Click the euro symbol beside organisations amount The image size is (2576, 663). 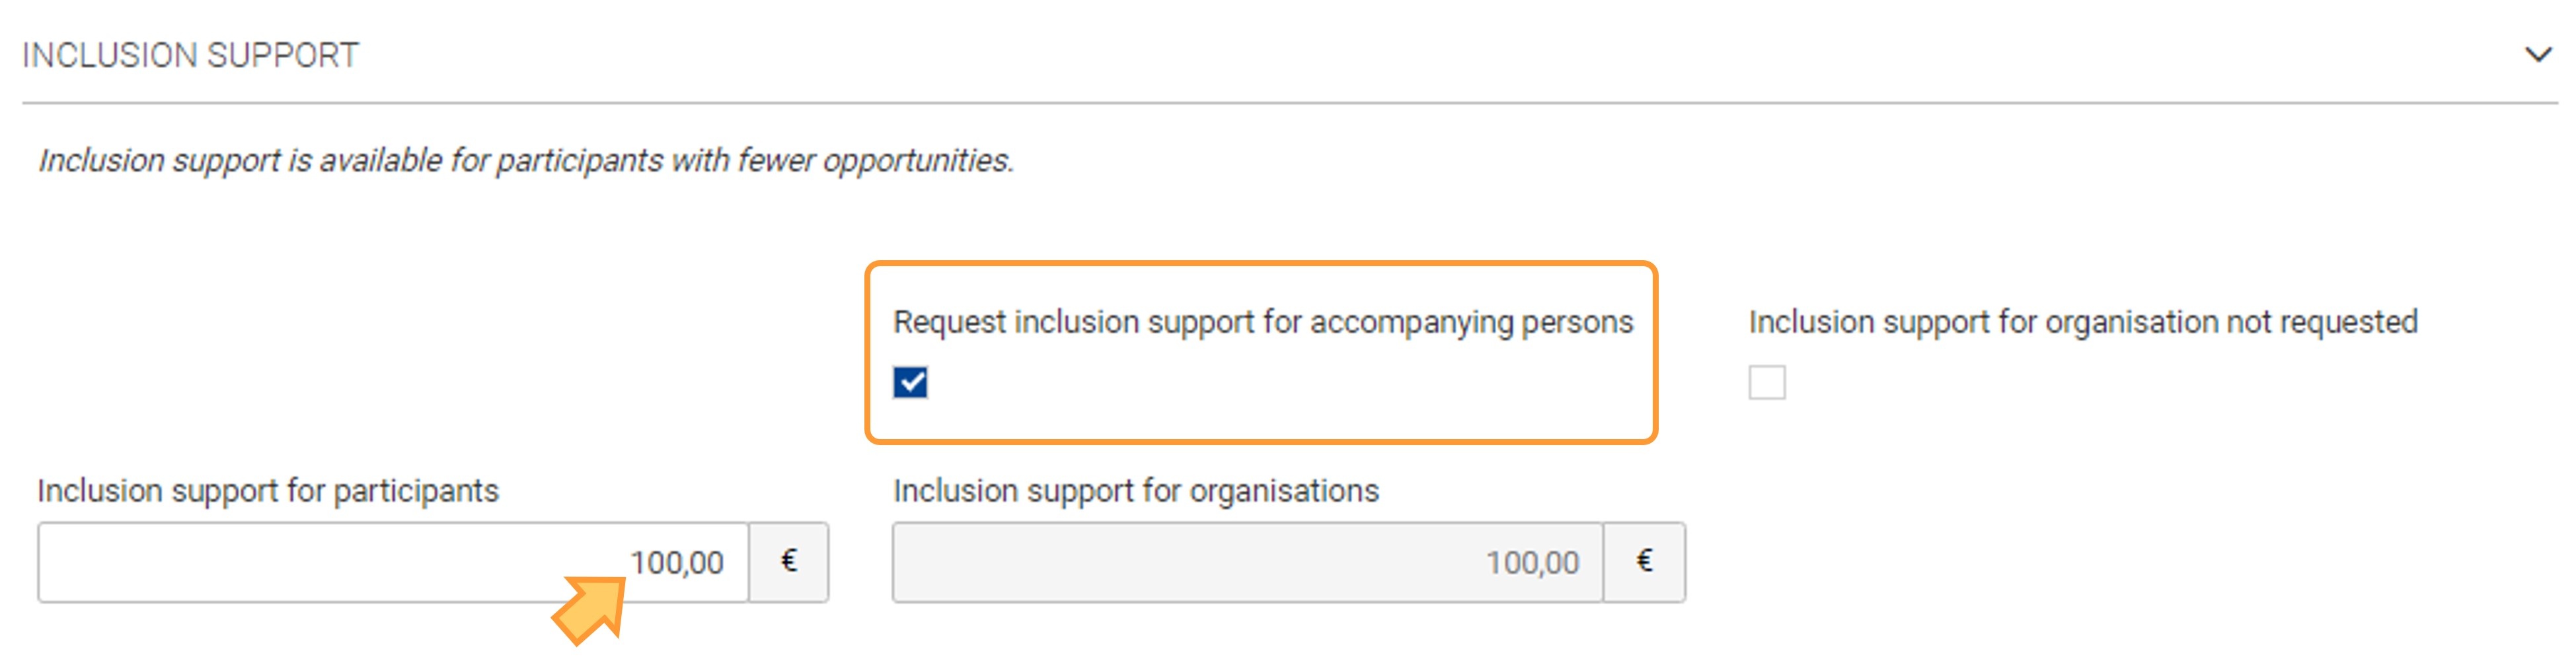[1644, 562]
